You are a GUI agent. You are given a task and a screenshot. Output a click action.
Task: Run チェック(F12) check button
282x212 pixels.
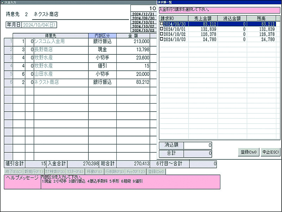coord(135,171)
